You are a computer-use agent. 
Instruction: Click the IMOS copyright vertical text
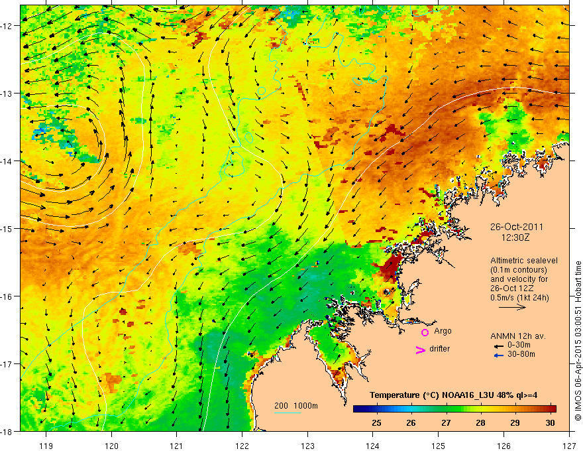[578, 341]
